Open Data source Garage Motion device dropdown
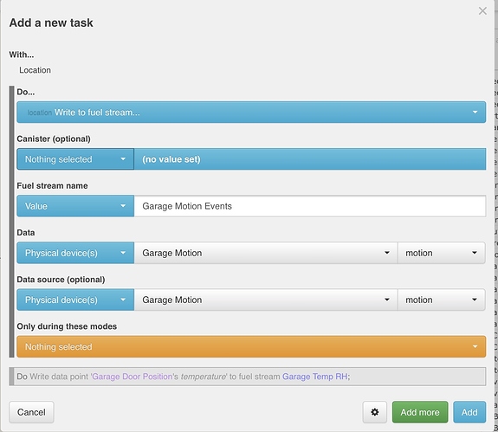498x432 pixels. pos(266,300)
